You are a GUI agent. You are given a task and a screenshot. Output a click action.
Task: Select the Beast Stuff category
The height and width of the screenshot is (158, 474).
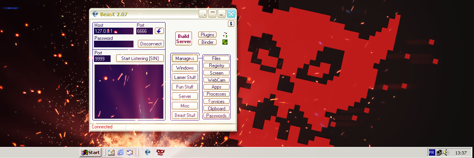(185, 115)
